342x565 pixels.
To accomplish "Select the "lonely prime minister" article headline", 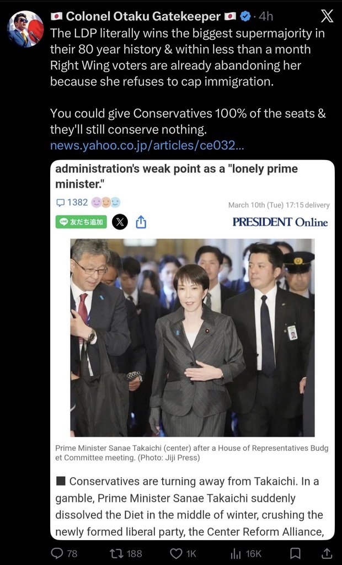I will (176, 176).
